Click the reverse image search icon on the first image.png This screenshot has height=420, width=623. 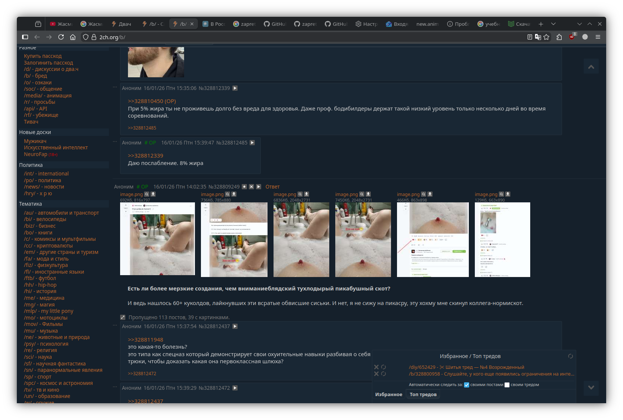click(x=147, y=194)
